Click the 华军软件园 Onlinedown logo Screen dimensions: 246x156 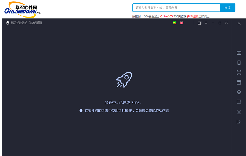tap(23, 9)
